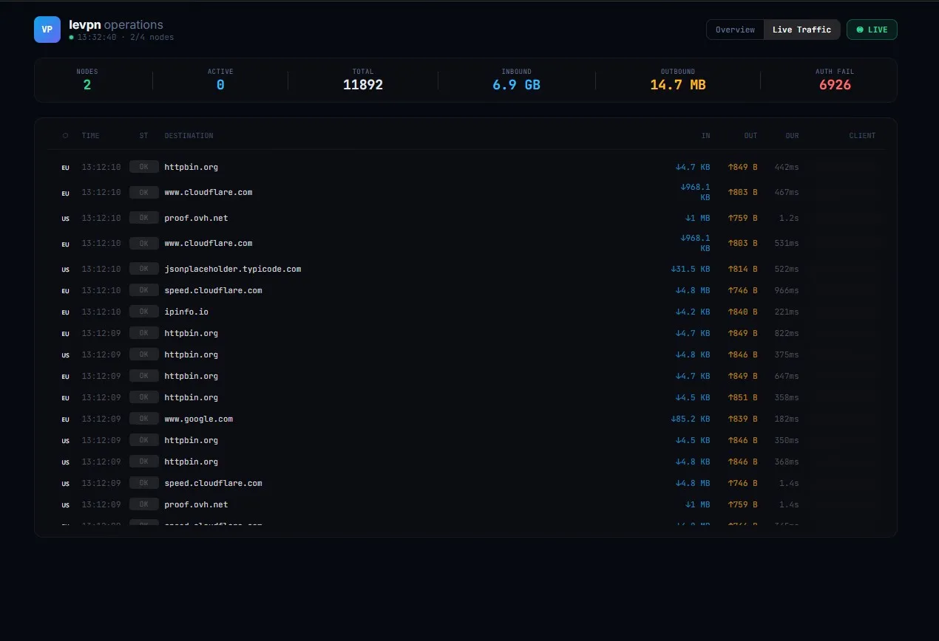Click the www.google.com destination
939x641 pixels.
point(199,419)
